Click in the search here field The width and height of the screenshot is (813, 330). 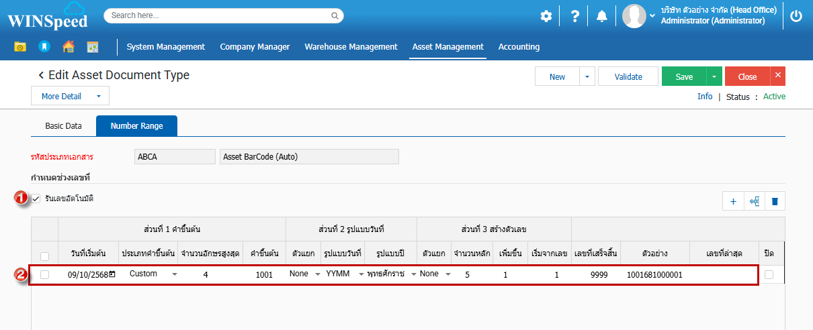218,15
